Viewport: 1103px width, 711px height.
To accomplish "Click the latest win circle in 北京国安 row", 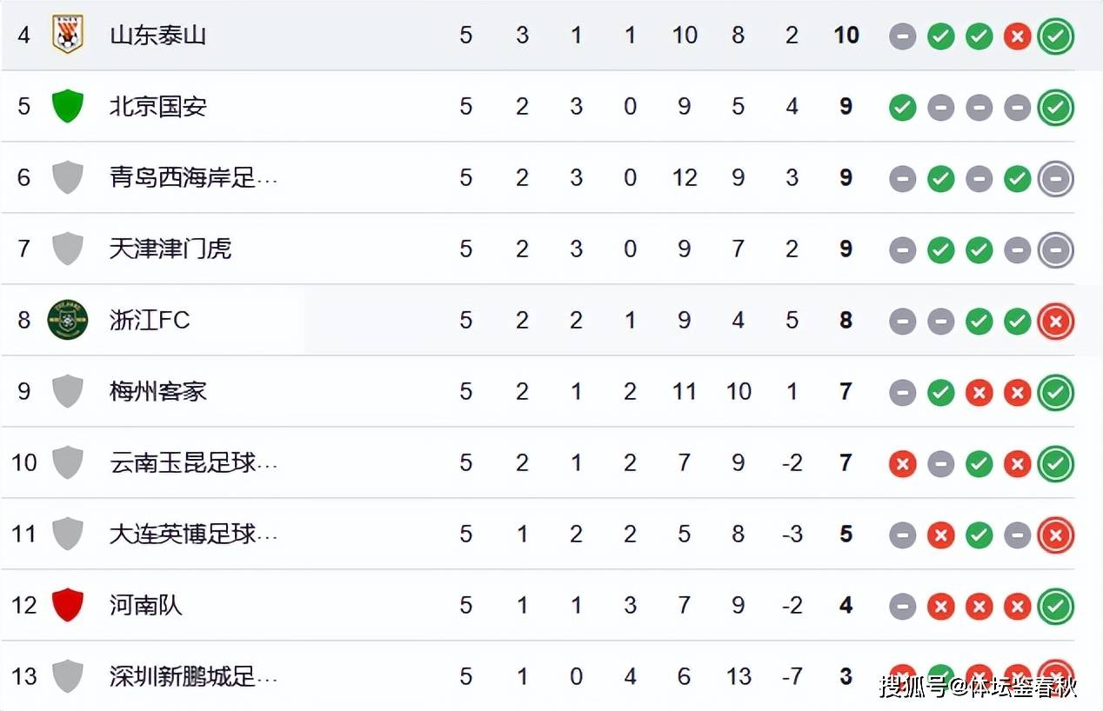I will 1055,107.
